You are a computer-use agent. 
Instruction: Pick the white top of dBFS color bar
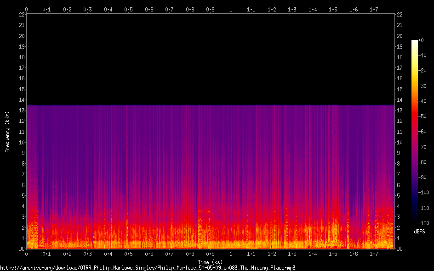[414, 42]
